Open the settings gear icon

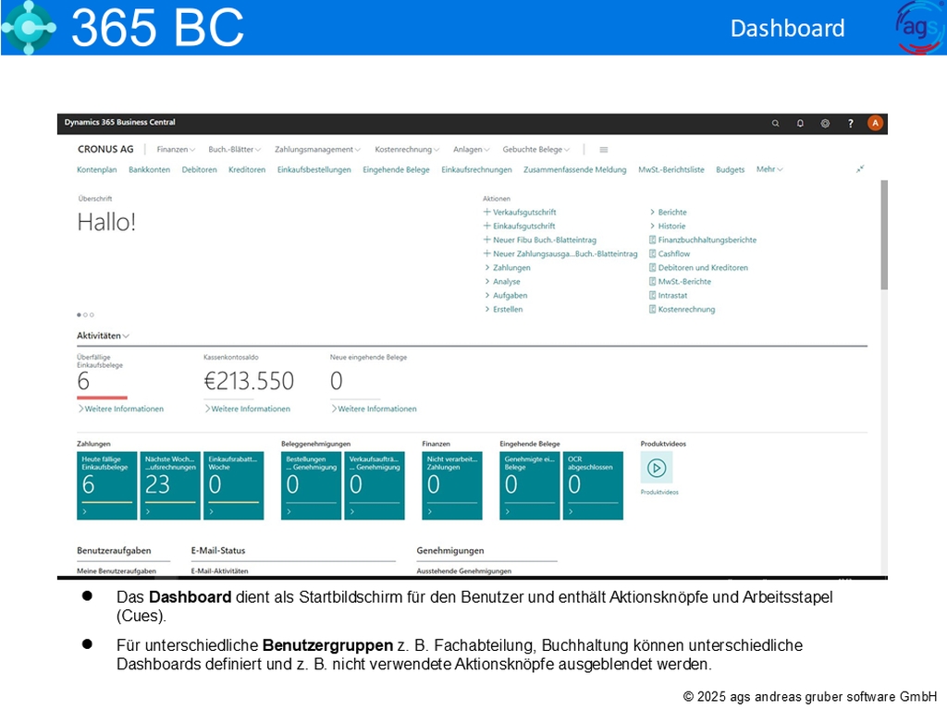pos(825,123)
